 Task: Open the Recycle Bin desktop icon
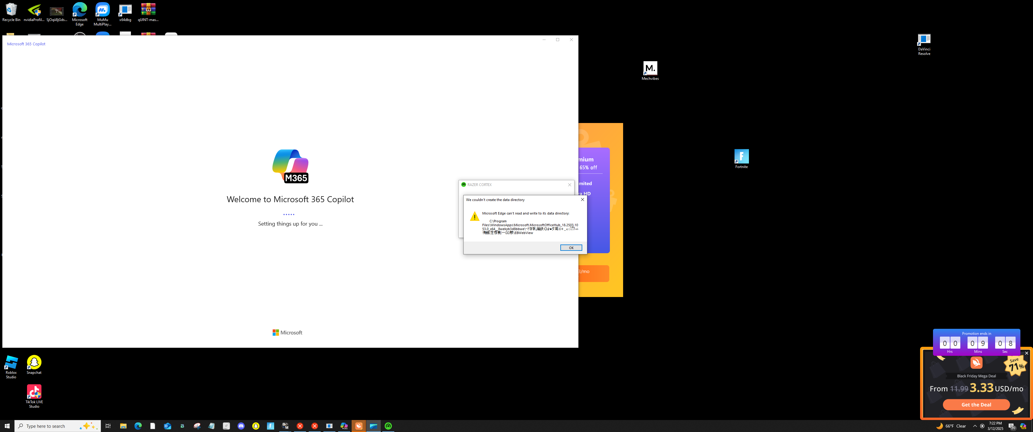tap(11, 12)
